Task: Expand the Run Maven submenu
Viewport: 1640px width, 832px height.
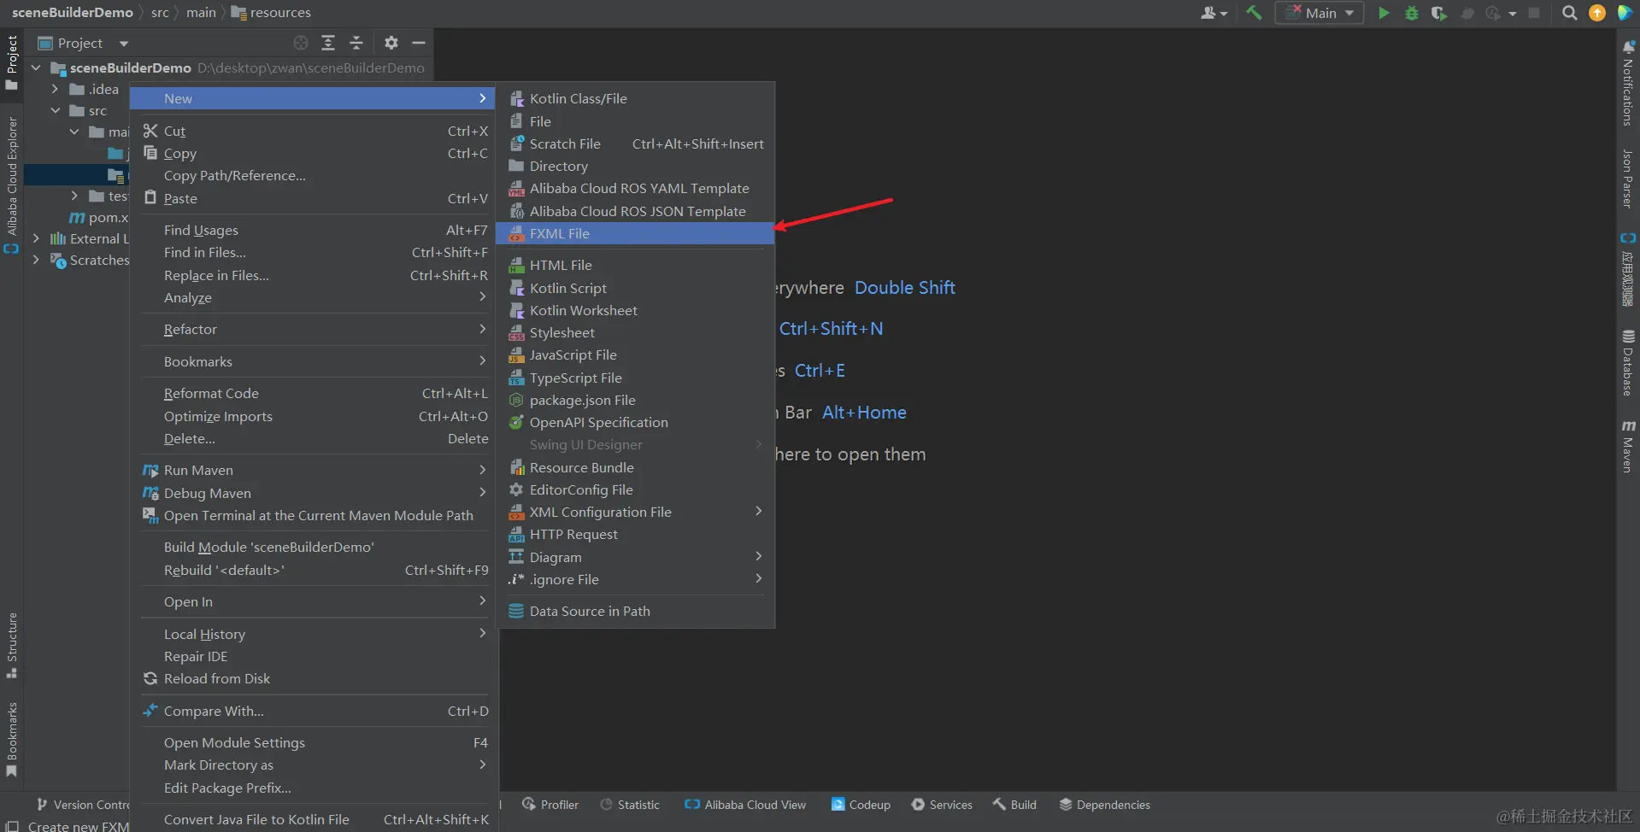Action: 314,470
